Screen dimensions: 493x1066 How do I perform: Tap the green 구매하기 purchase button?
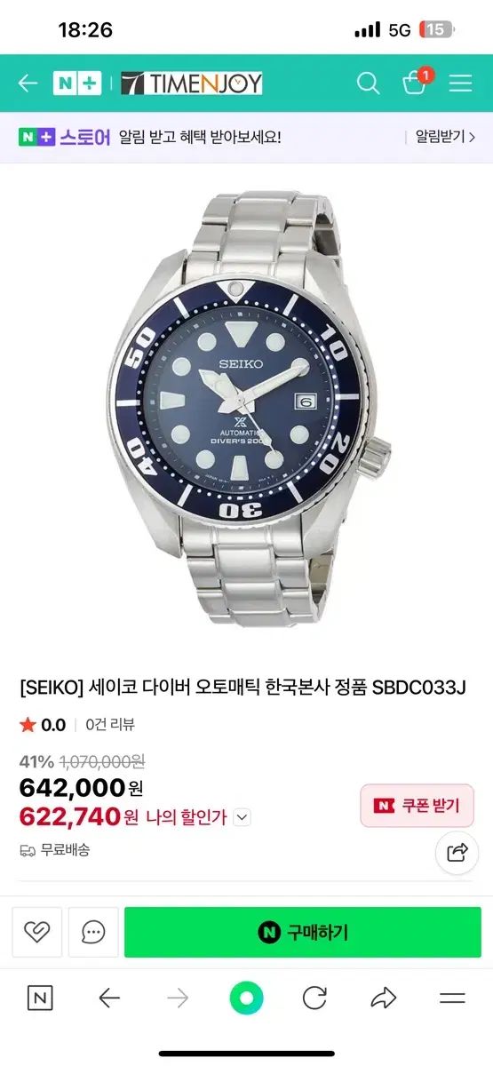302,932
